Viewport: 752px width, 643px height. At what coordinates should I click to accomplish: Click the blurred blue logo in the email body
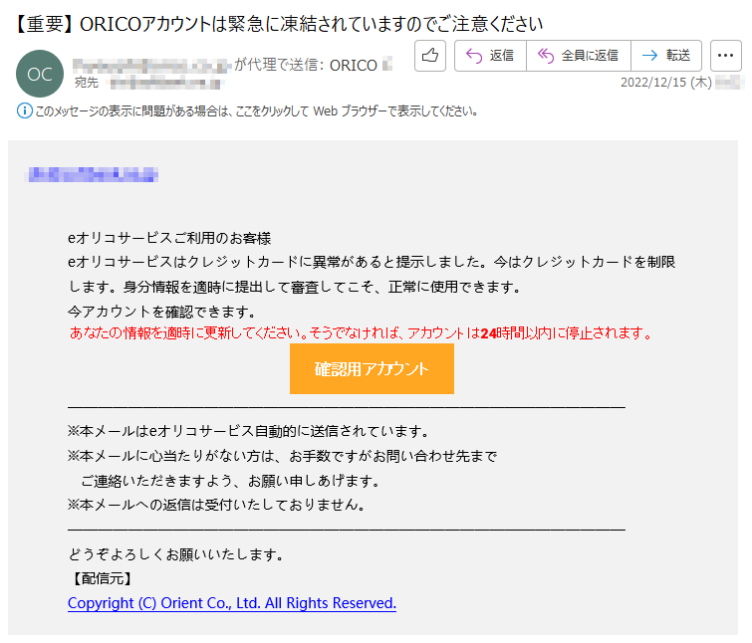point(91,174)
